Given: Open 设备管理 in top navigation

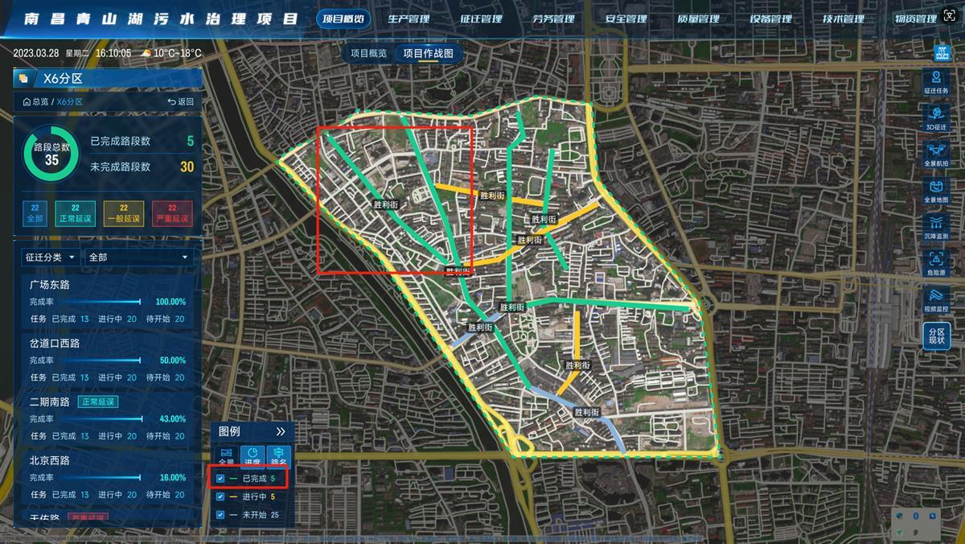Looking at the screenshot, I should [x=770, y=19].
